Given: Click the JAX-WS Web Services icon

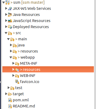Looking at the screenshot, I should pyautogui.click(x=10, y=8).
